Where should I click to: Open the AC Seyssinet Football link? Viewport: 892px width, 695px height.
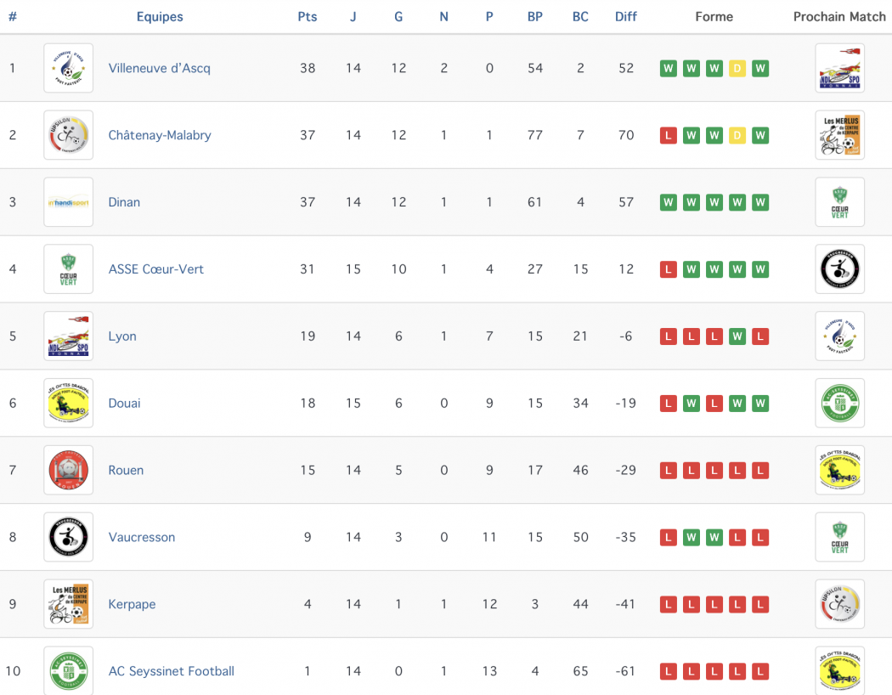pyautogui.click(x=172, y=671)
